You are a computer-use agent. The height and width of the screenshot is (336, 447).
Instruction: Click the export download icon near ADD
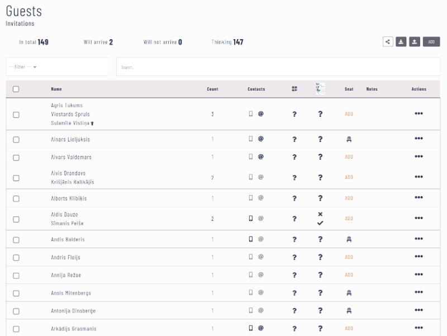pos(402,41)
